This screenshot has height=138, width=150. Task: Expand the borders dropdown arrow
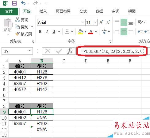point(72,32)
